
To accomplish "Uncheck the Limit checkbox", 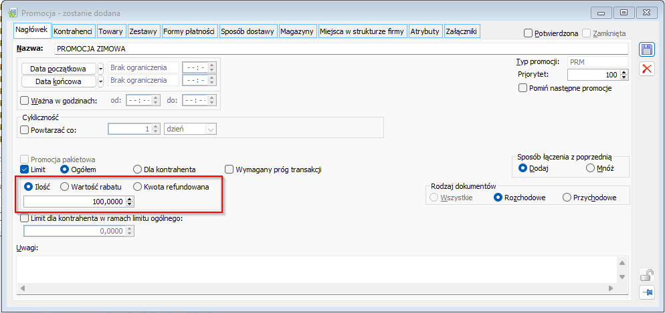I will point(24,170).
